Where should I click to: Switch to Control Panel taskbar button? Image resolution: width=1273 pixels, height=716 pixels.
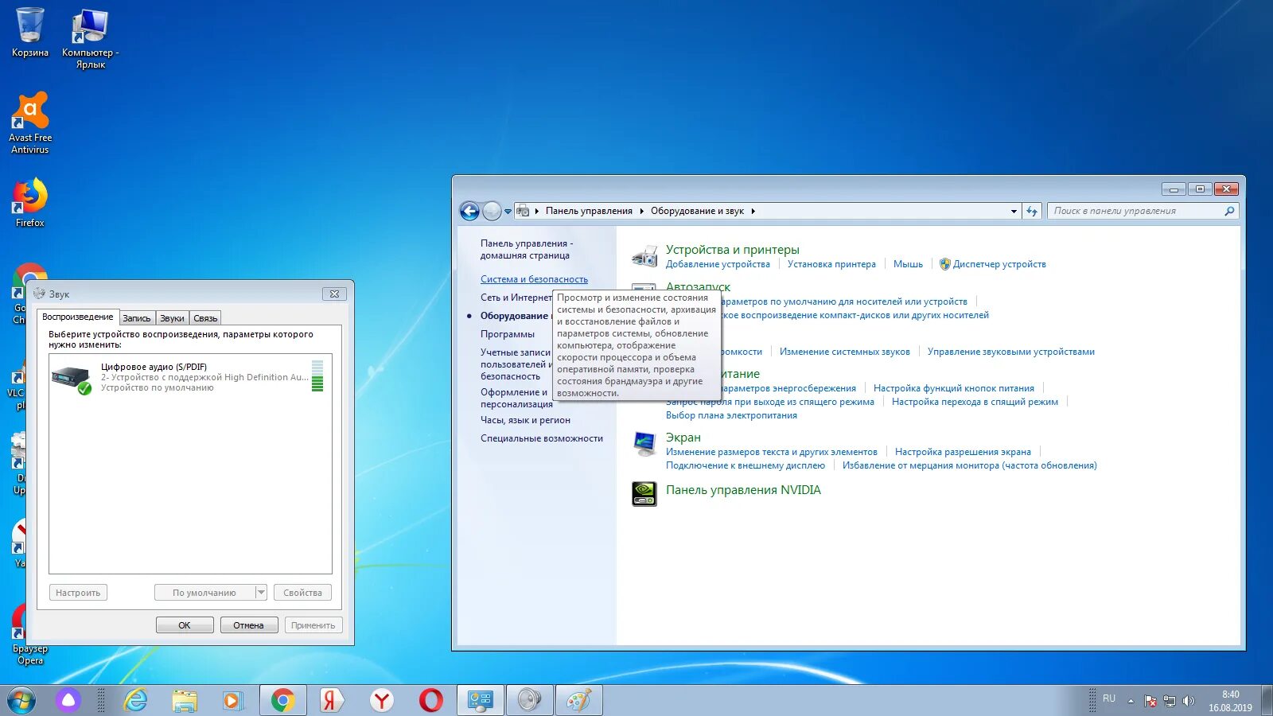pos(480,701)
